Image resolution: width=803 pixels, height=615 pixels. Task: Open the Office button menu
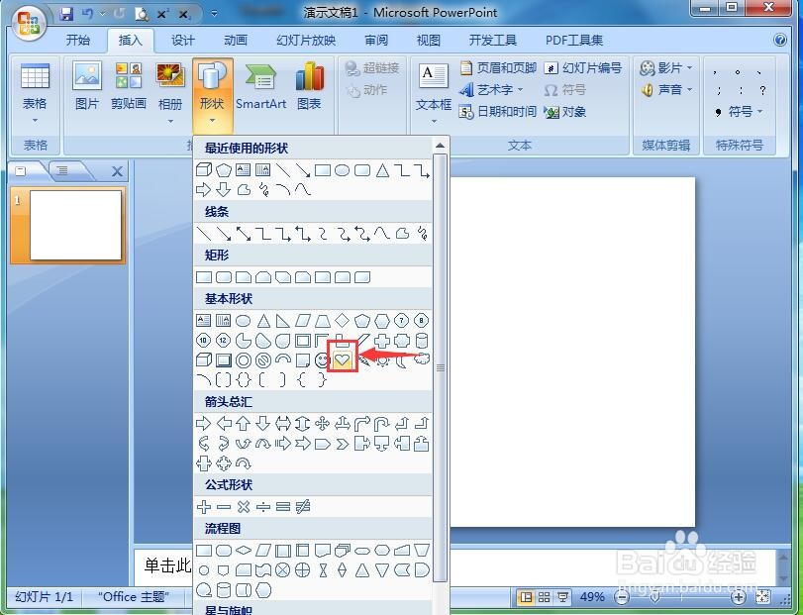coord(29,22)
